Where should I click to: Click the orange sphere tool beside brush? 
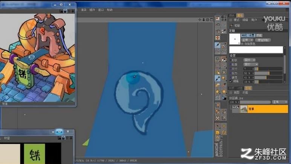click(x=224, y=78)
